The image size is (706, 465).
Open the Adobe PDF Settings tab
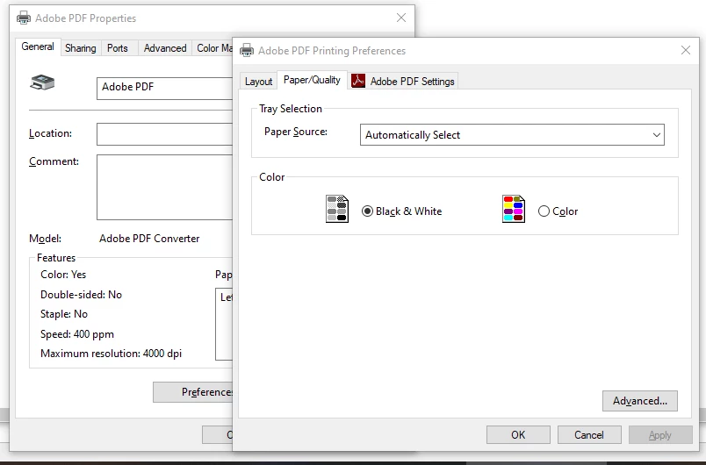pos(403,82)
